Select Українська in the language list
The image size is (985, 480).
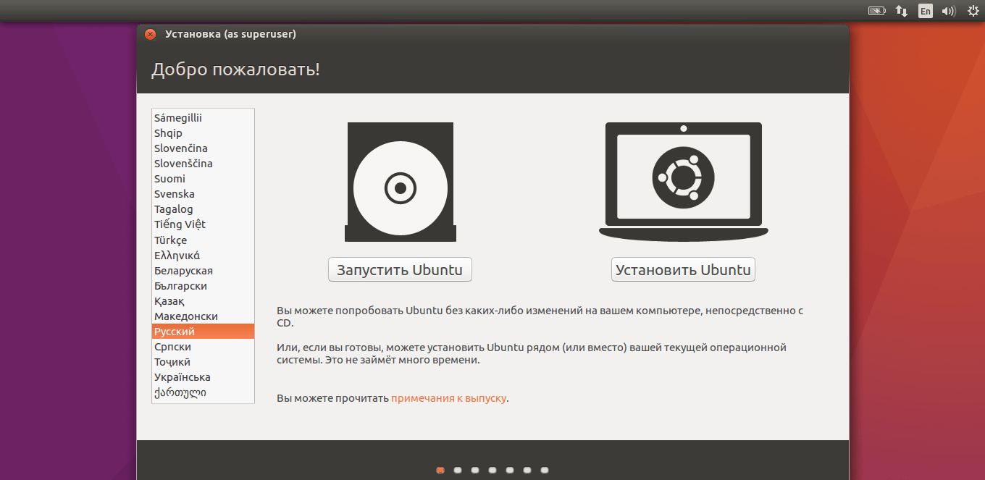[203, 377]
